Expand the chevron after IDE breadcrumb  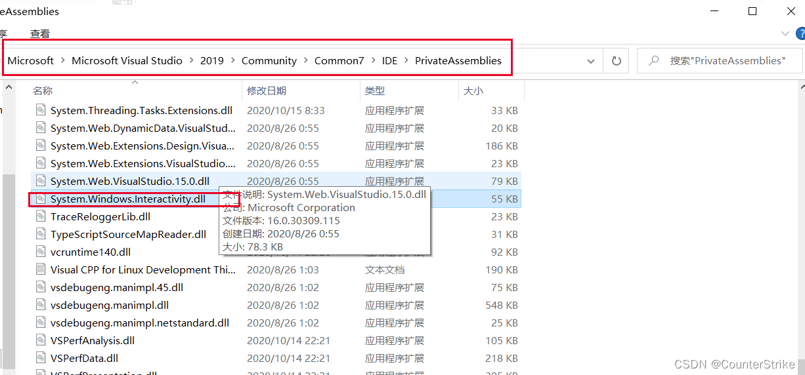(x=406, y=60)
